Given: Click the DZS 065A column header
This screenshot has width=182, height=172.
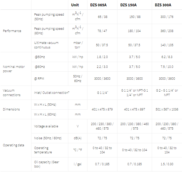Looking at the screenshot, I should point(98,5).
